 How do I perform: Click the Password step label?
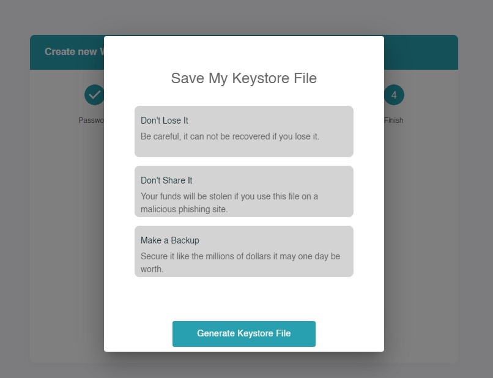tap(91, 120)
